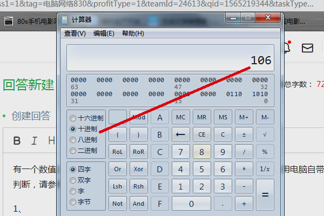Image resolution: width=324 pixels, height=216 pixels.
Task: Click the MR memory recall key
Action: [201, 117]
